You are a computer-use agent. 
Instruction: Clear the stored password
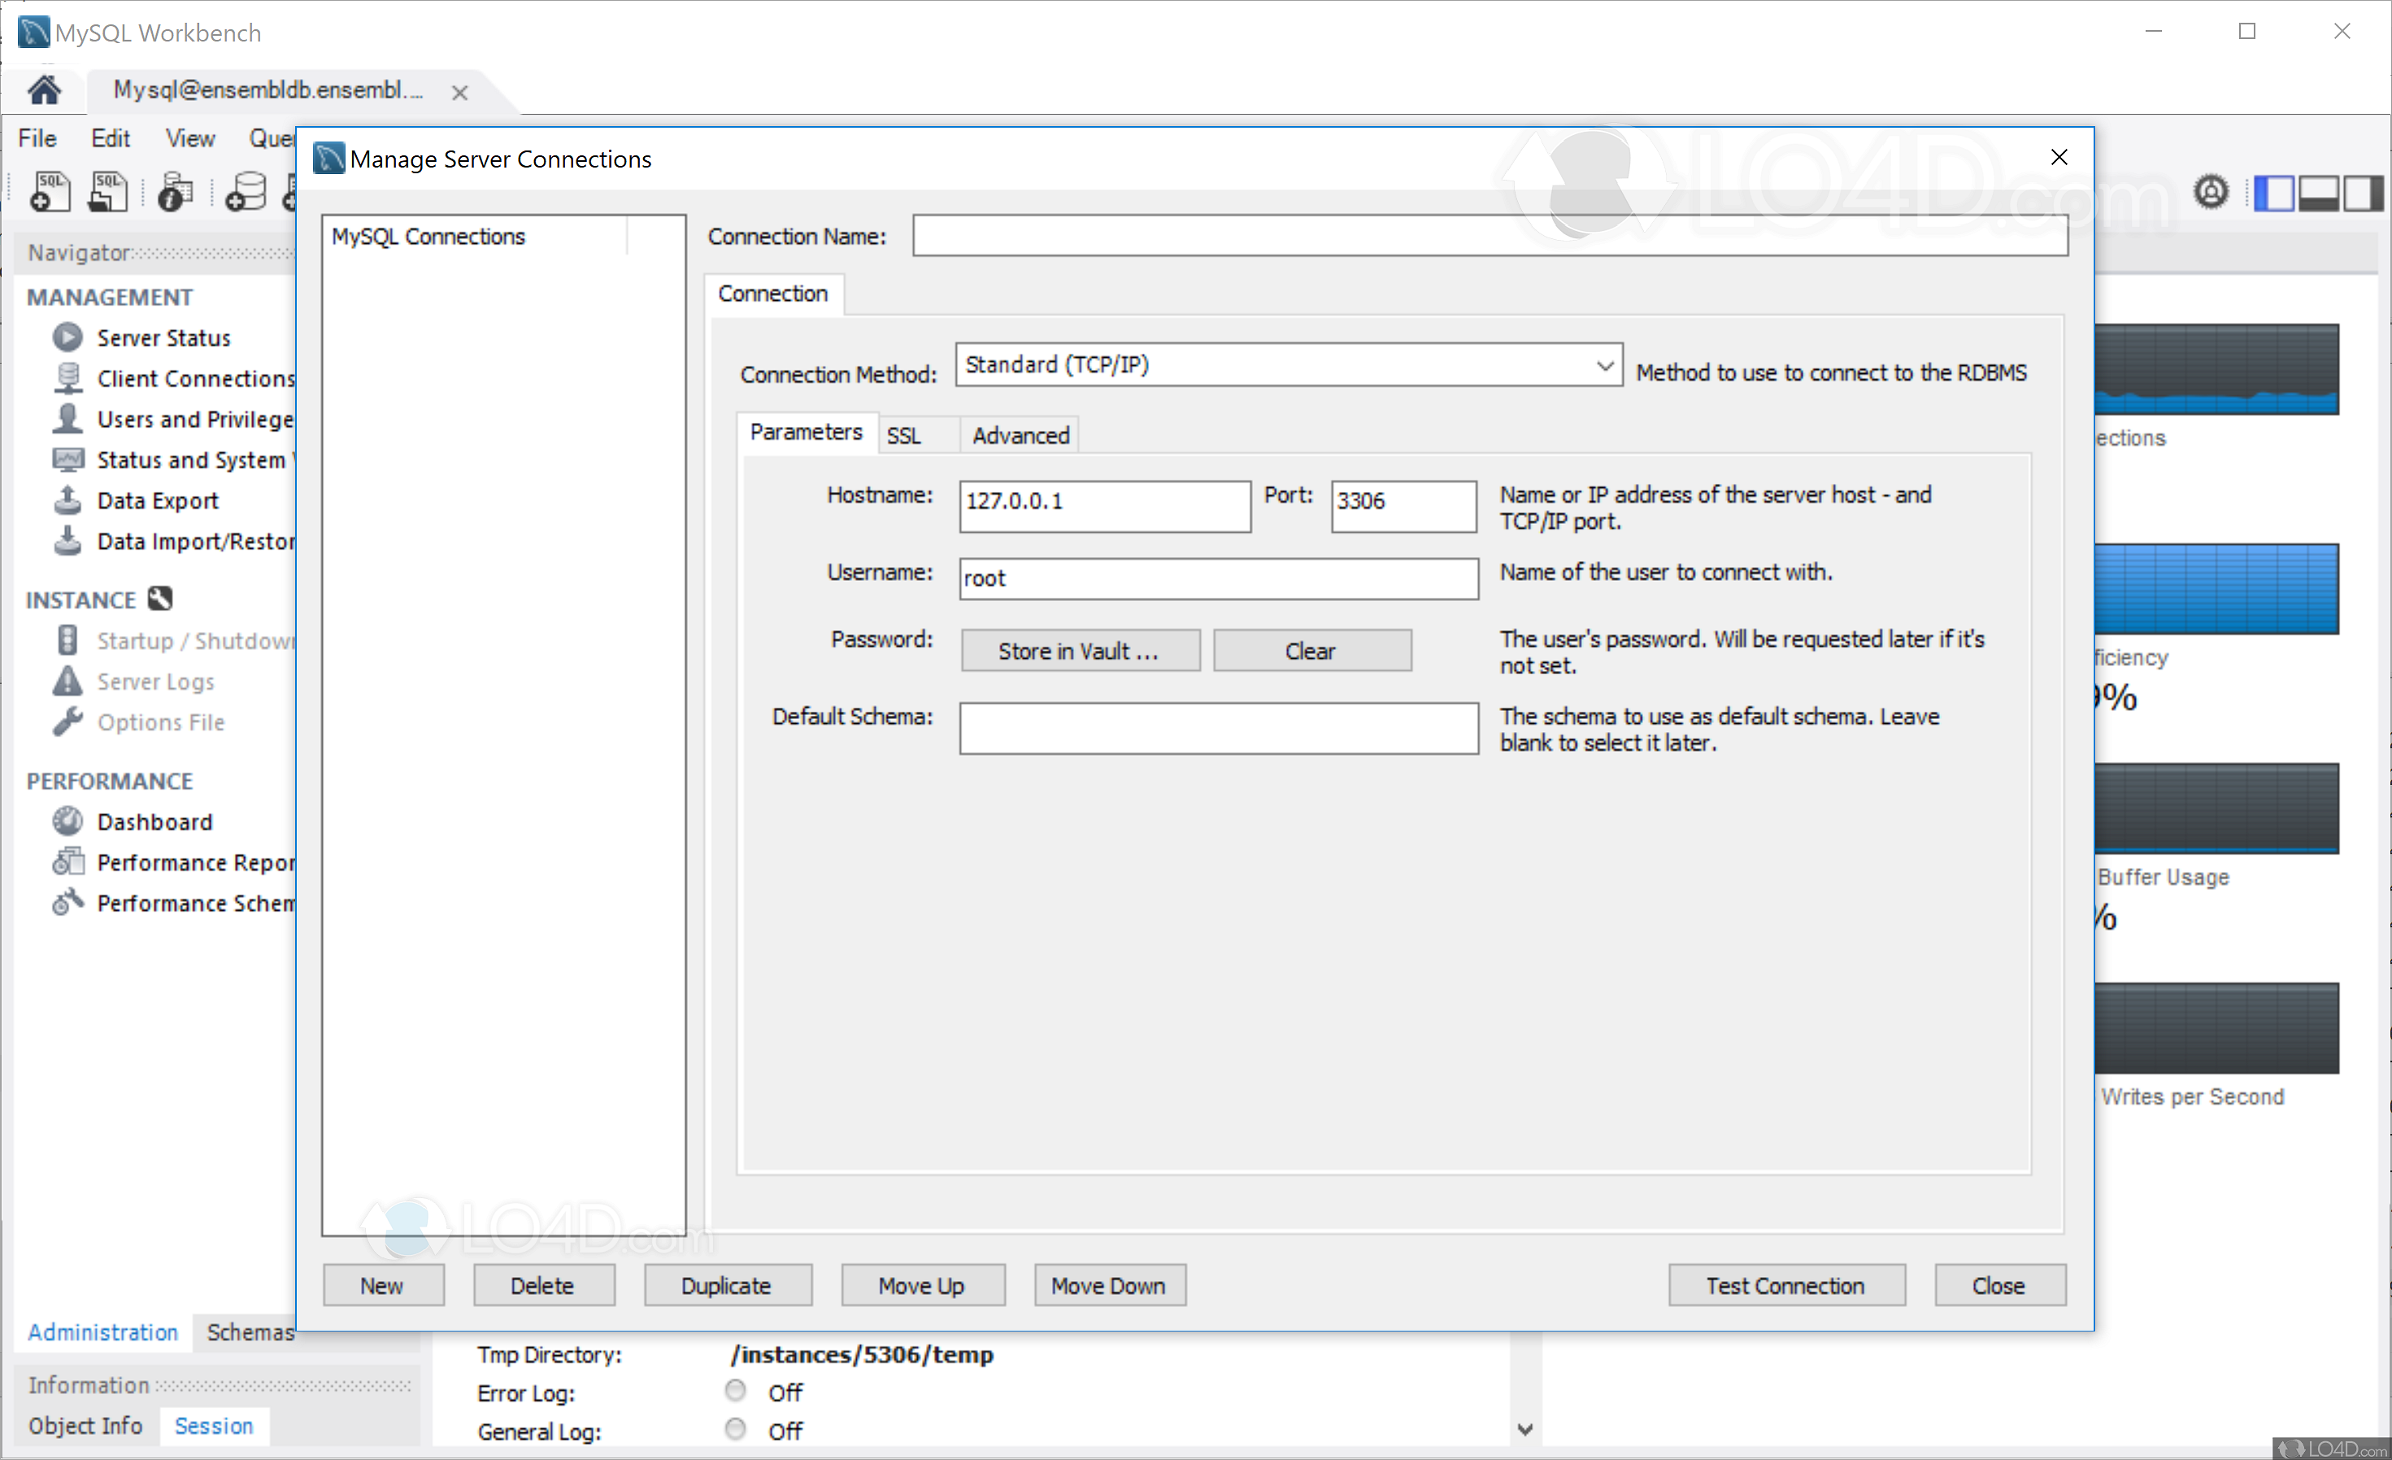pyautogui.click(x=1311, y=651)
